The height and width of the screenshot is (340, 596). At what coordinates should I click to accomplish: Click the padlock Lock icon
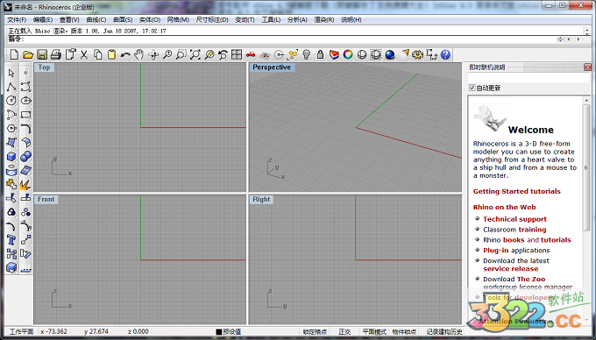coord(321,54)
